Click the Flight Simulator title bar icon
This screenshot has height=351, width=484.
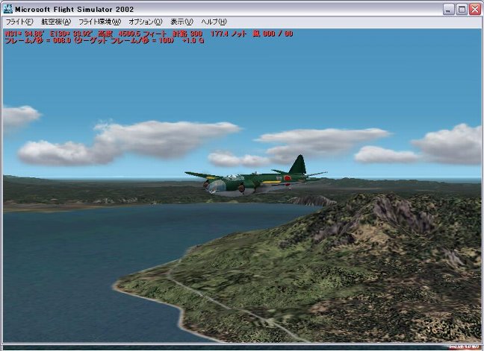point(8,8)
